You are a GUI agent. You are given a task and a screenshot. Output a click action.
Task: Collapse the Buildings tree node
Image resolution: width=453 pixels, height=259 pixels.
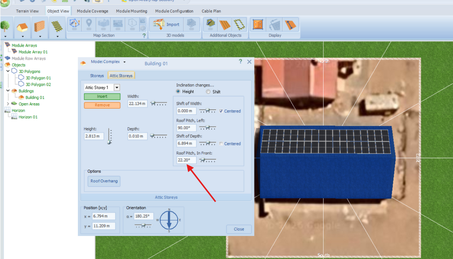[8, 90]
